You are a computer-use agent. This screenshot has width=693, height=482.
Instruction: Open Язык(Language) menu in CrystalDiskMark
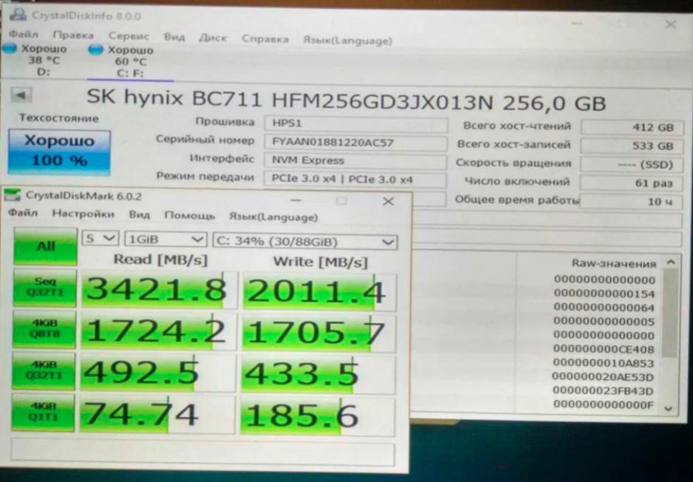point(273,217)
